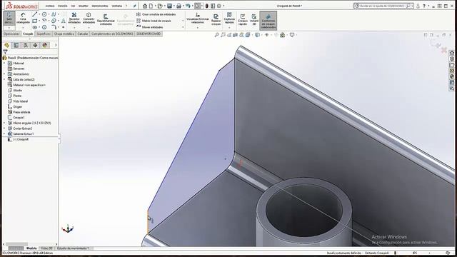Image resolution: width=457 pixels, height=257 pixels.
Task: Open the Insertar menu
Action: [x=83, y=6]
